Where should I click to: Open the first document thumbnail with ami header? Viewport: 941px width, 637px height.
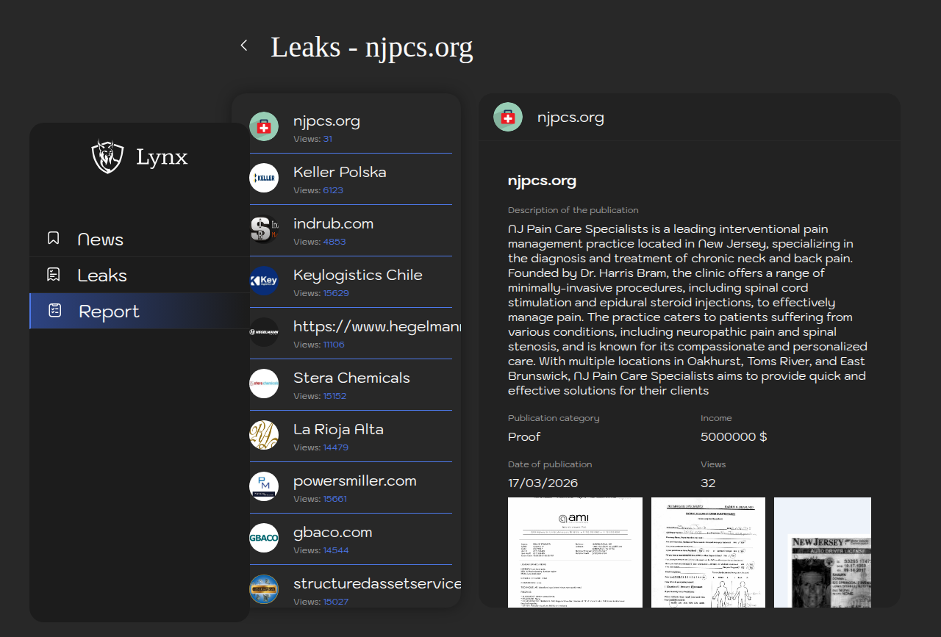[x=575, y=553]
